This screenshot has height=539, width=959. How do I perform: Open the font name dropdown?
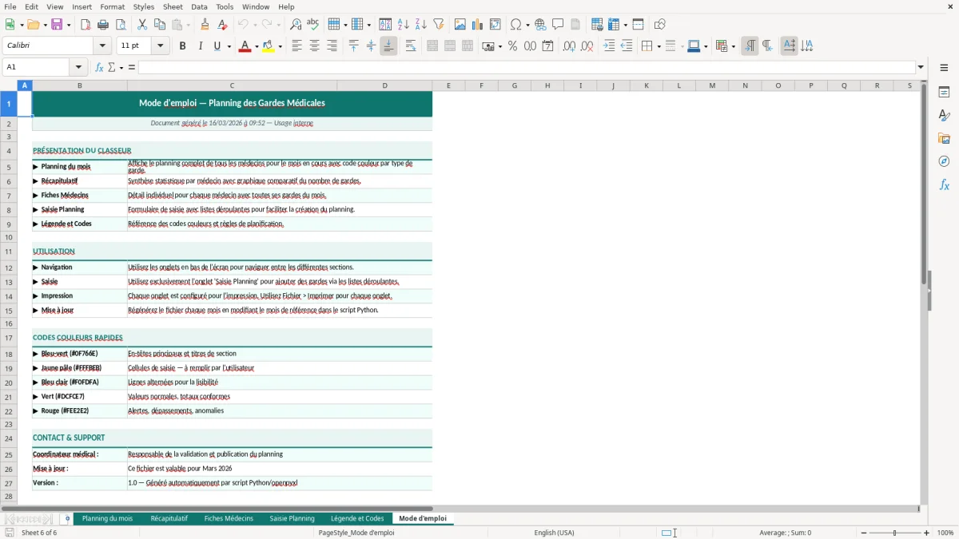tap(102, 46)
